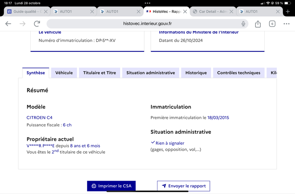Add a new browser tab
This screenshot has height=194, width=295.
[x=288, y=11]
